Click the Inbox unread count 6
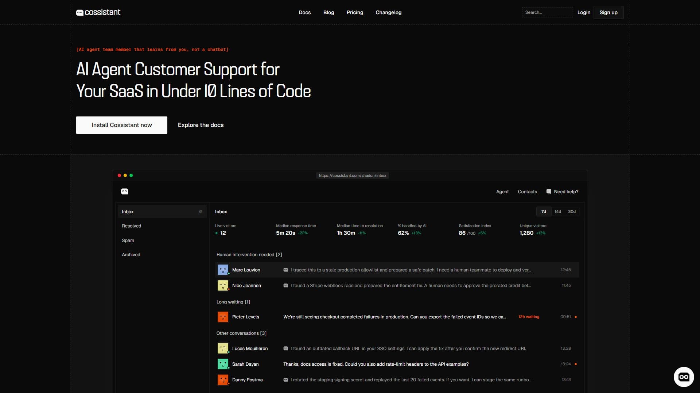This screenshot has width=700, height=393. (200, 211)
